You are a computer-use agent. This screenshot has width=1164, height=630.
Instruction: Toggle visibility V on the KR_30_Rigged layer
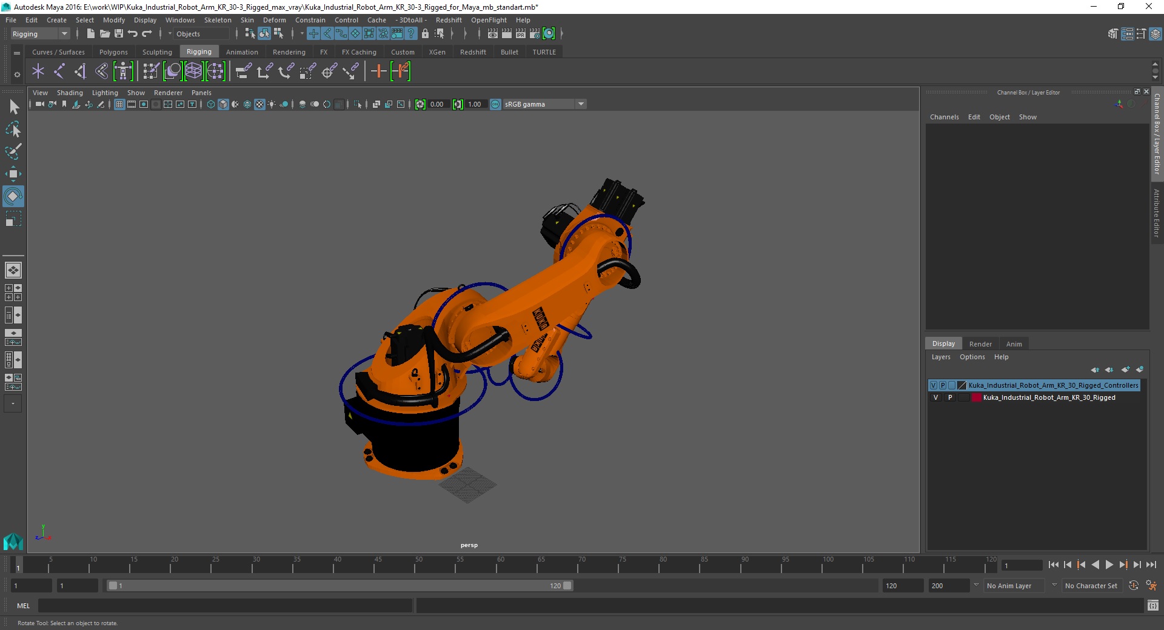935,398
